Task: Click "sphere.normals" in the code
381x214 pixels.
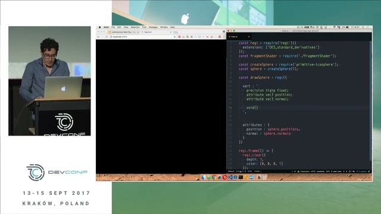Action: (277, 134)
